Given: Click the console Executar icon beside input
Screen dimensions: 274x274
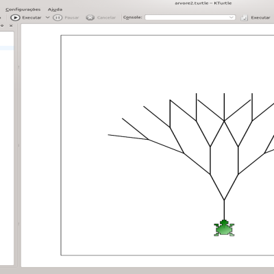Looking at the screenshot, I should coord(244,18).
